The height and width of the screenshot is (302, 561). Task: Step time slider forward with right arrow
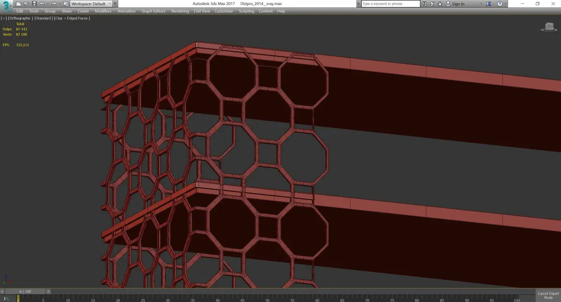tap(48, 291)
